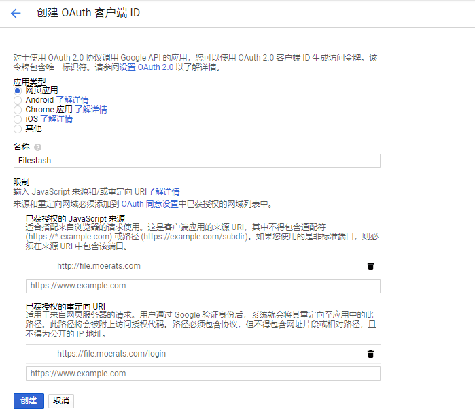Screen dimensions: 475x413
Task: Click the 创建 button
Action: click(x=29, y=401)
